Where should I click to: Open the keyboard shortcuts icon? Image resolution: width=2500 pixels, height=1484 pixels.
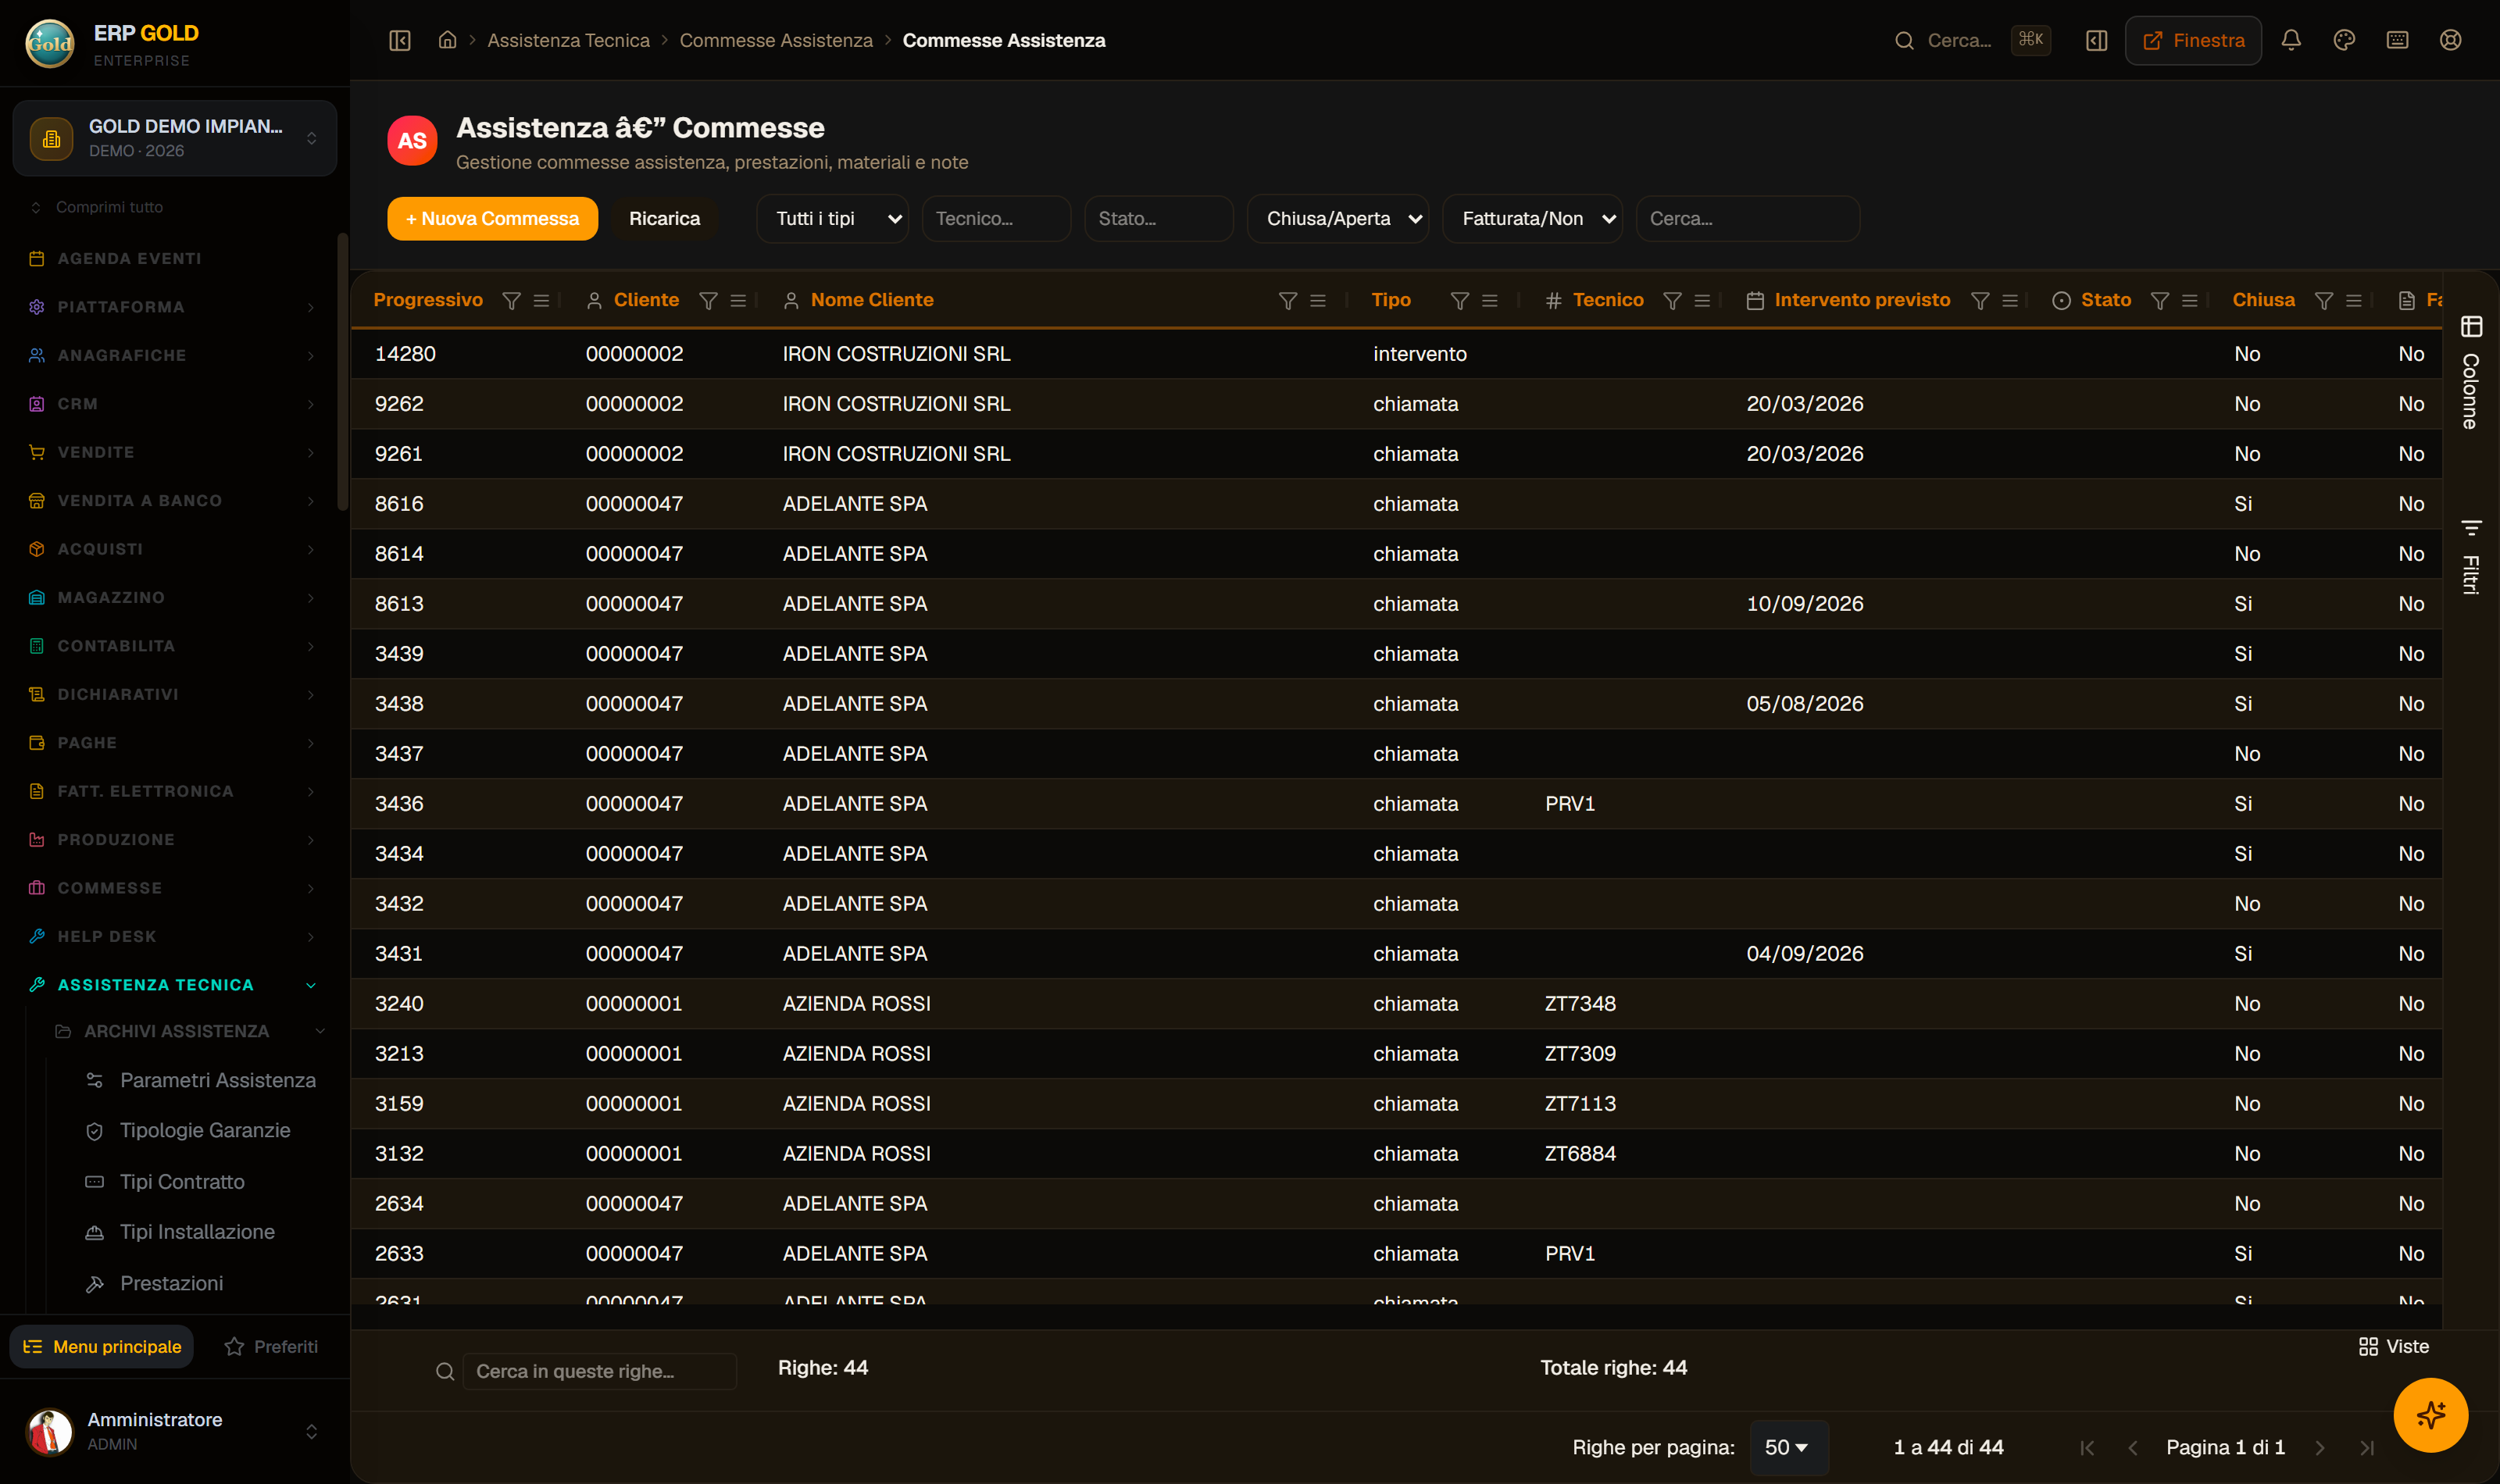point(2397,40)
